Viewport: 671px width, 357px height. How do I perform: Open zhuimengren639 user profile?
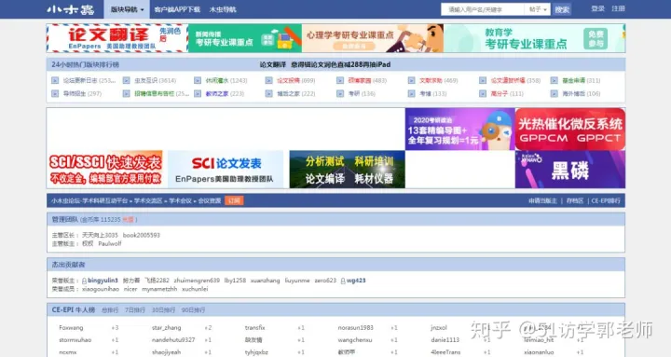pyautogui.click(x=197, y=281)
